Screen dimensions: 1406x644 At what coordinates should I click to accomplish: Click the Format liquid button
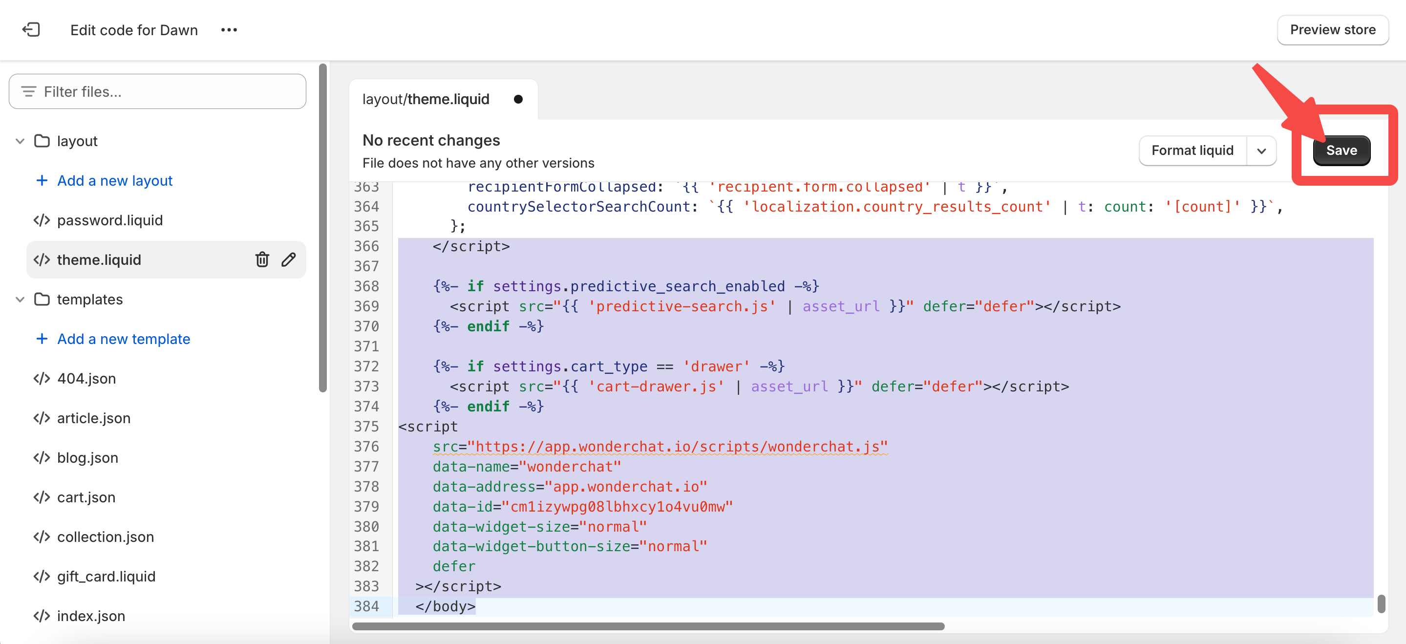pos(1192,150)
